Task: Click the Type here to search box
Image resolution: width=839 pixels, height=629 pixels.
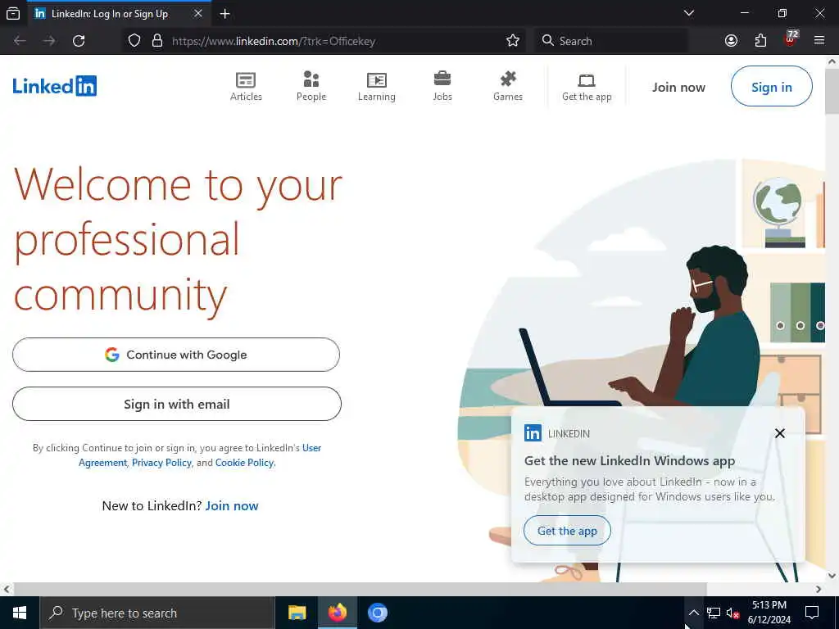Action: click(157, 613)
